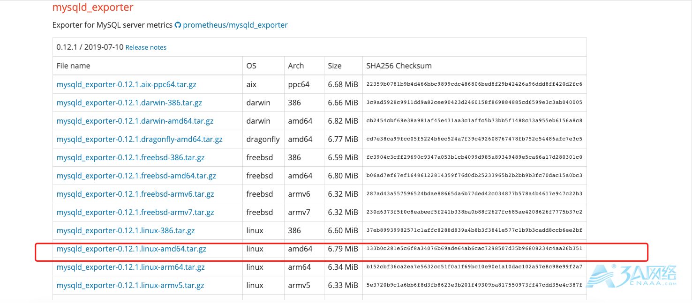
Task: Click the 6.77 MiB size cell
Action: 343,139
